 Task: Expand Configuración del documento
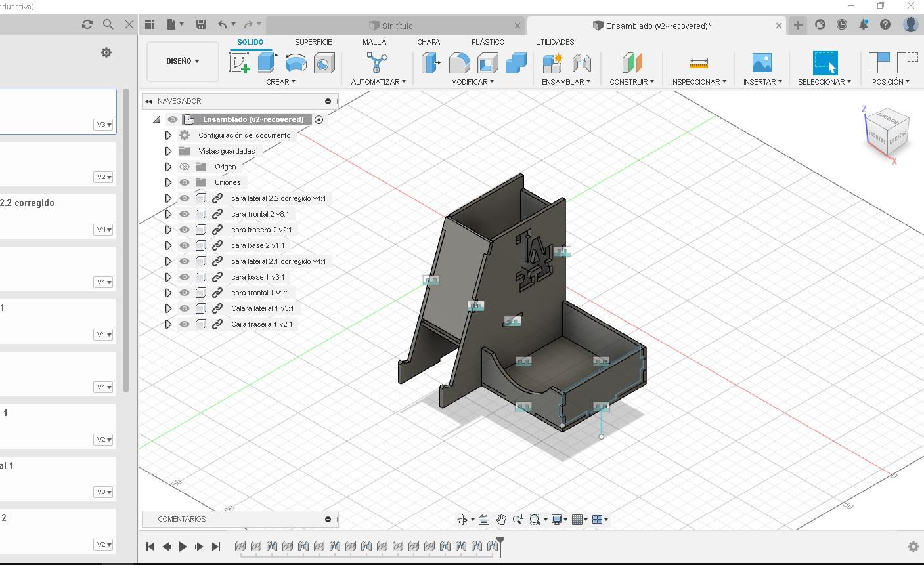[x=168, y=135]
